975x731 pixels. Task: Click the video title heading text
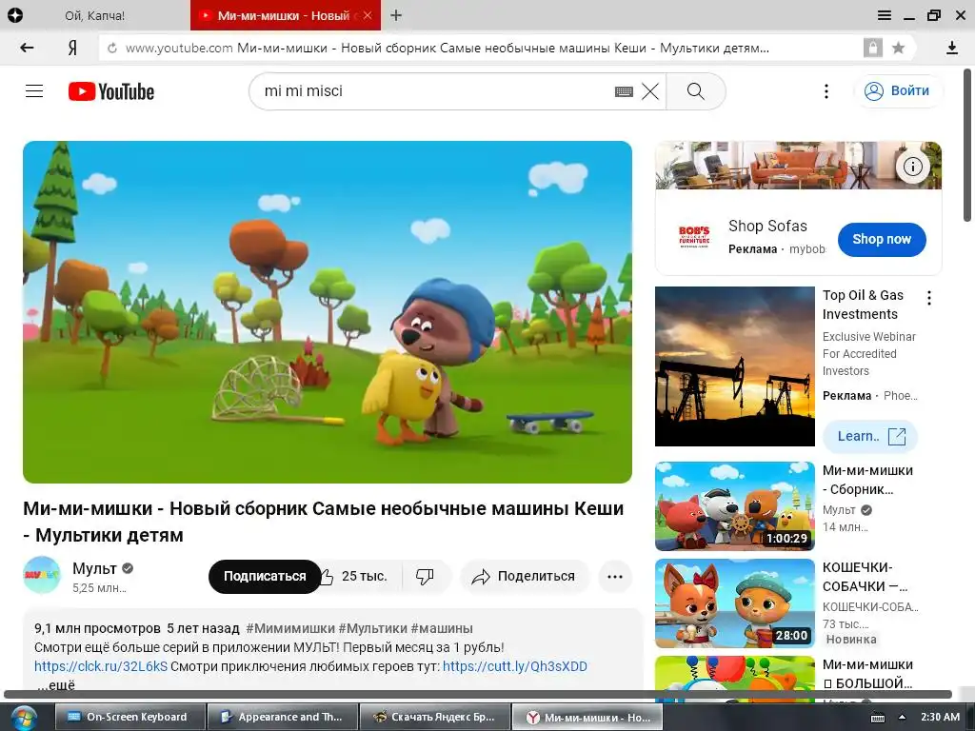324,521
